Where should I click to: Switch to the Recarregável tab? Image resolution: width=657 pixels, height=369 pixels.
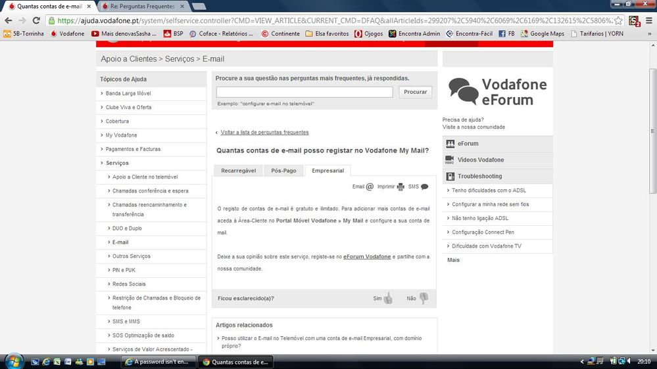click(x=238, y=171)
